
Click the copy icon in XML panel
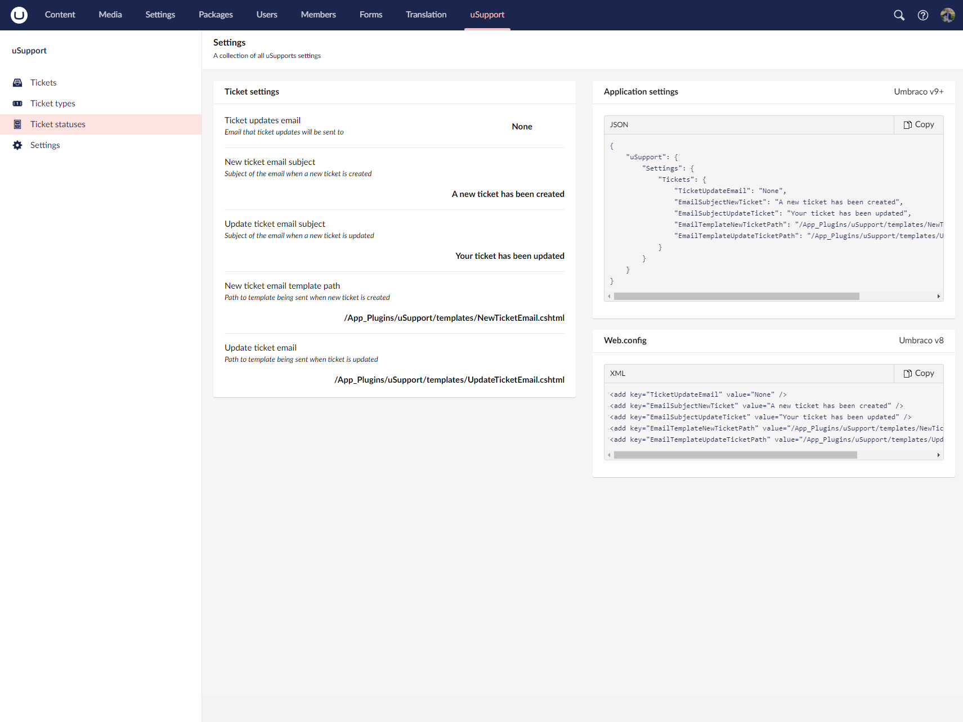tap(908, 374)
